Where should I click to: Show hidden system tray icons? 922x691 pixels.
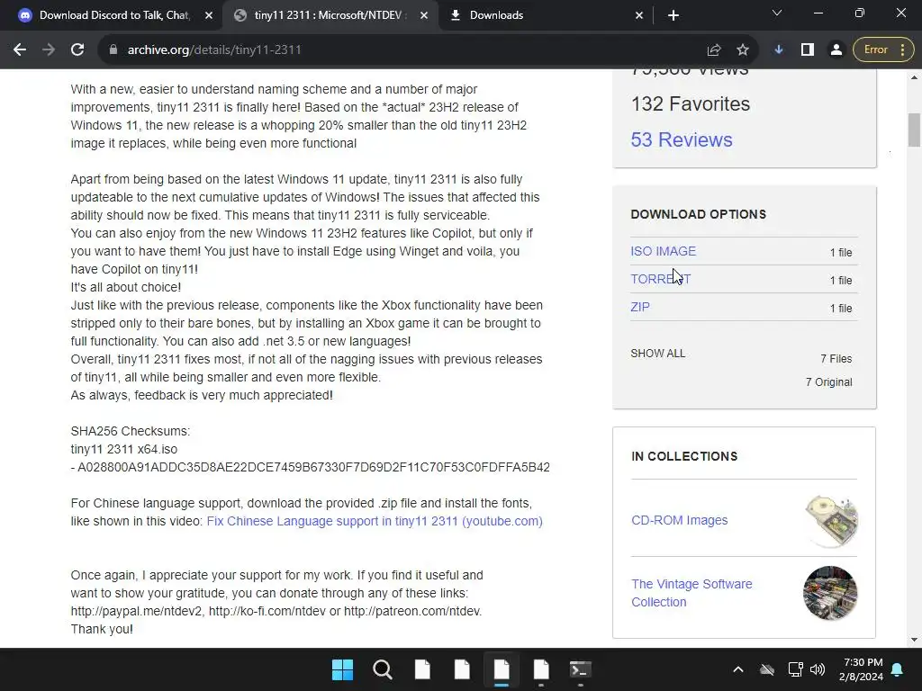click(738, 669)
